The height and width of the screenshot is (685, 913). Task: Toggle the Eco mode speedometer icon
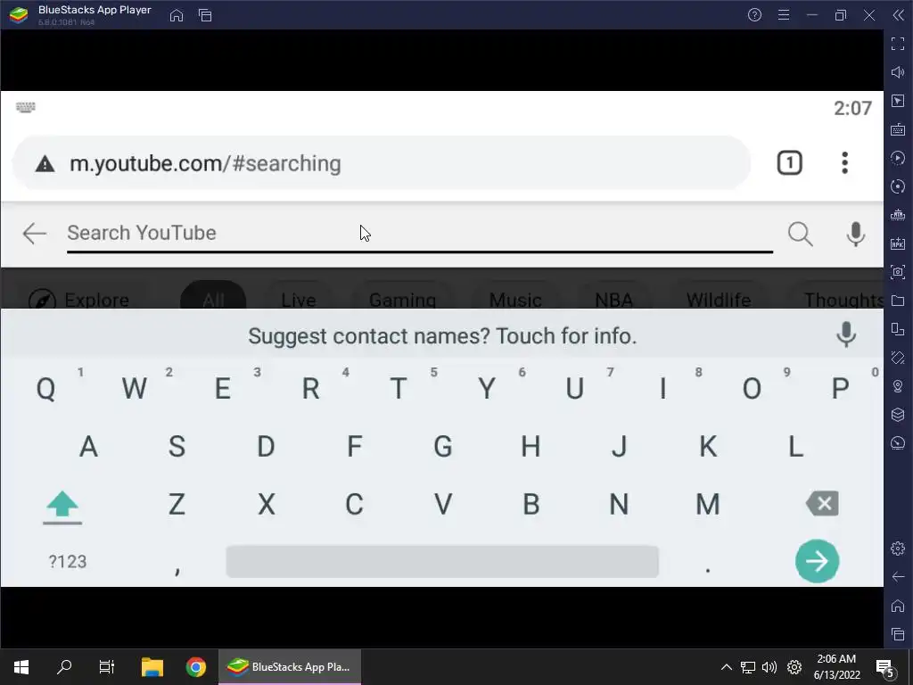[898, 443]
